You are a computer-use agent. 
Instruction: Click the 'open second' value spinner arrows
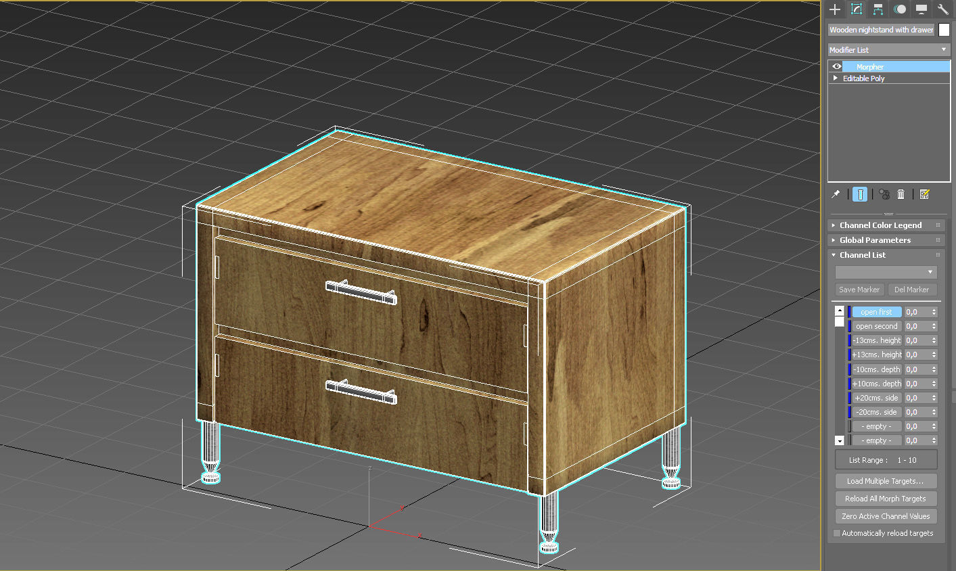pos(934,326)
